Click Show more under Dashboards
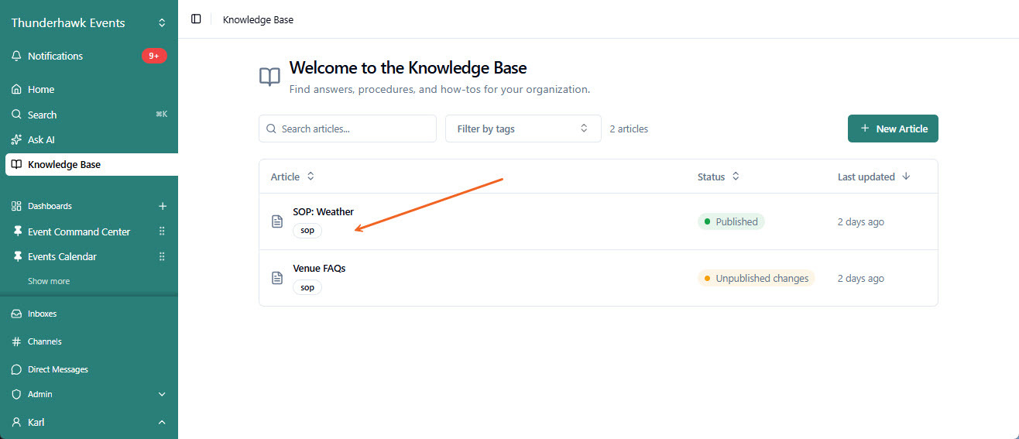The height and width of the screenshot is (439, 1019). tap(49, 281)
